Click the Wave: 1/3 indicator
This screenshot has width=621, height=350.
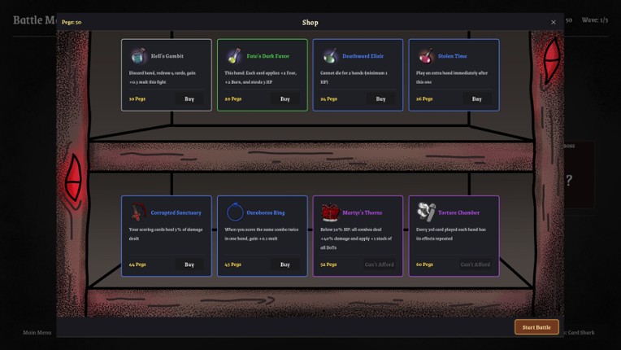pyautogui.click(x=595, y=20)
